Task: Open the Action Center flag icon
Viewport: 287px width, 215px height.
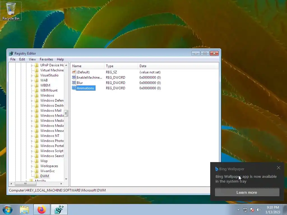Action: click(252, 210)
